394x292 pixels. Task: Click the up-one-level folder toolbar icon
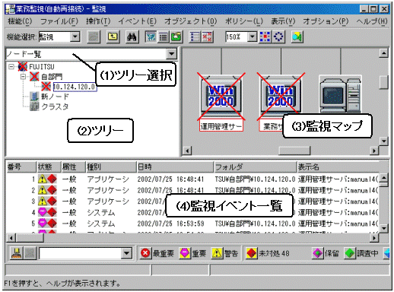coord(113,37)
